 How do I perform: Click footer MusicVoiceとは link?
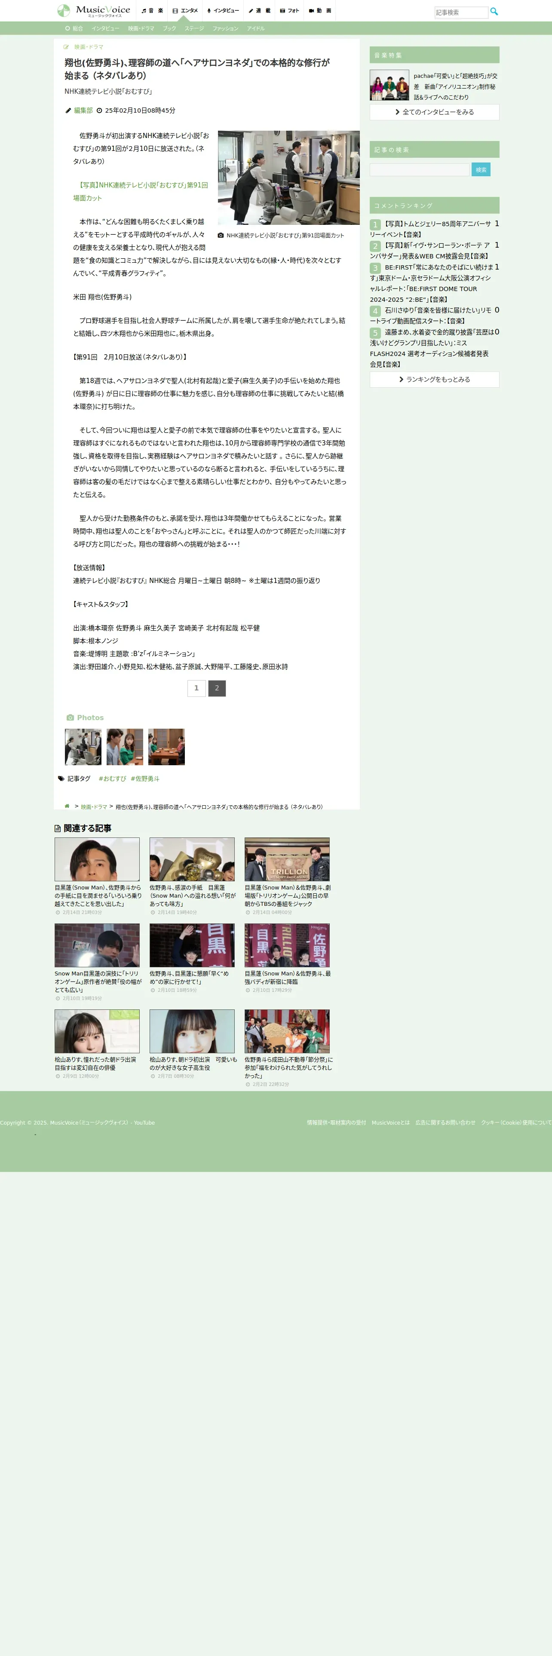[391, 1122]
